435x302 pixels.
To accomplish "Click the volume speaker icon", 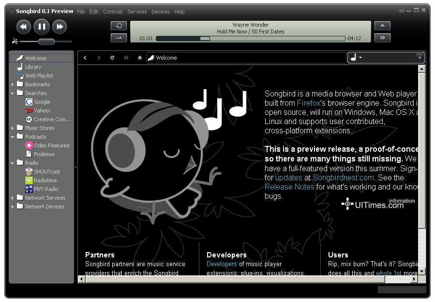I will [x=15, y=41].
